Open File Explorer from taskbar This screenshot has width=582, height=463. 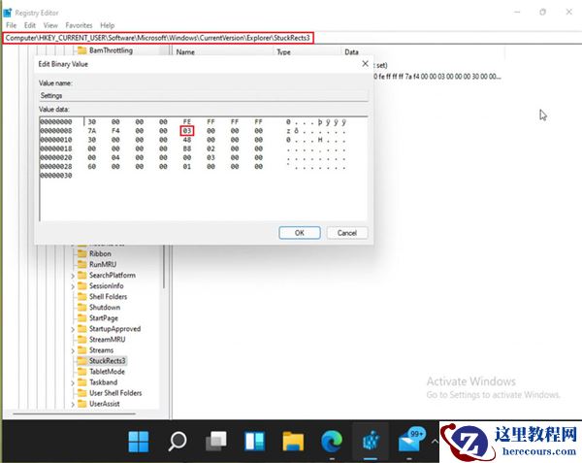pos(293,441)
